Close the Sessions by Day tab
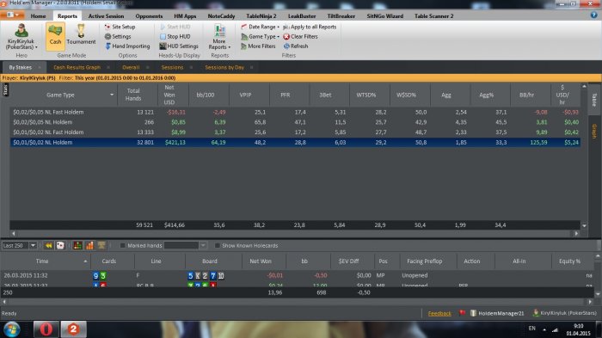This screenshot has height=338, width=602. point(251,67)
